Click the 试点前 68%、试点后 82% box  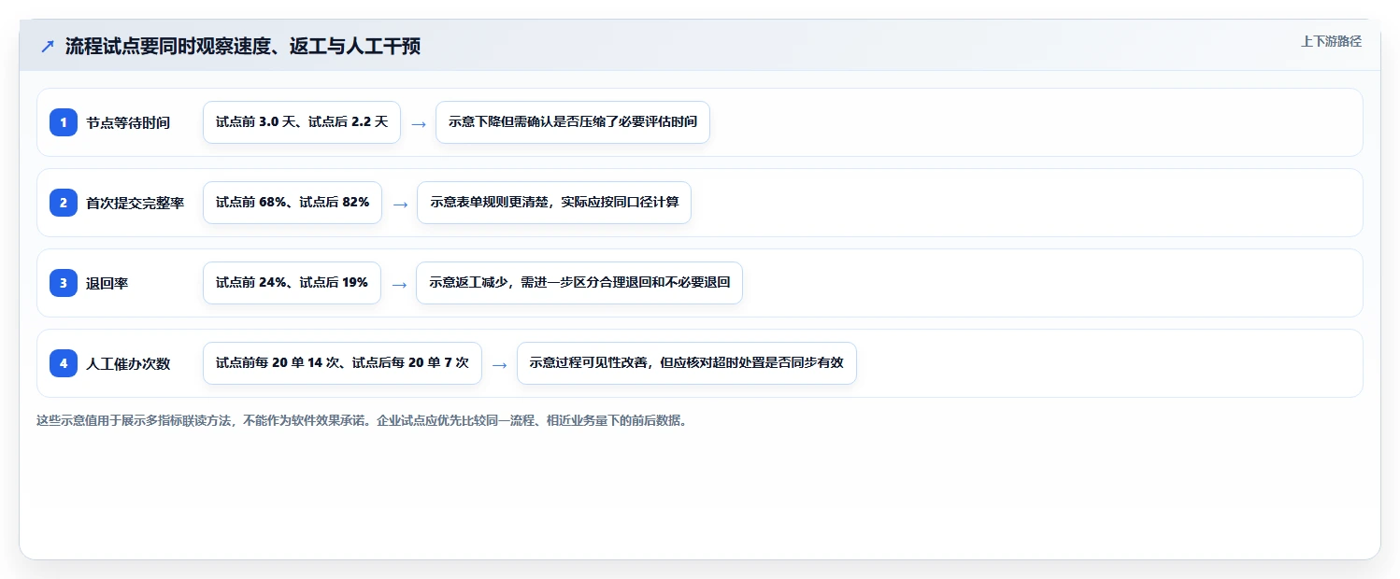(293, 203)
